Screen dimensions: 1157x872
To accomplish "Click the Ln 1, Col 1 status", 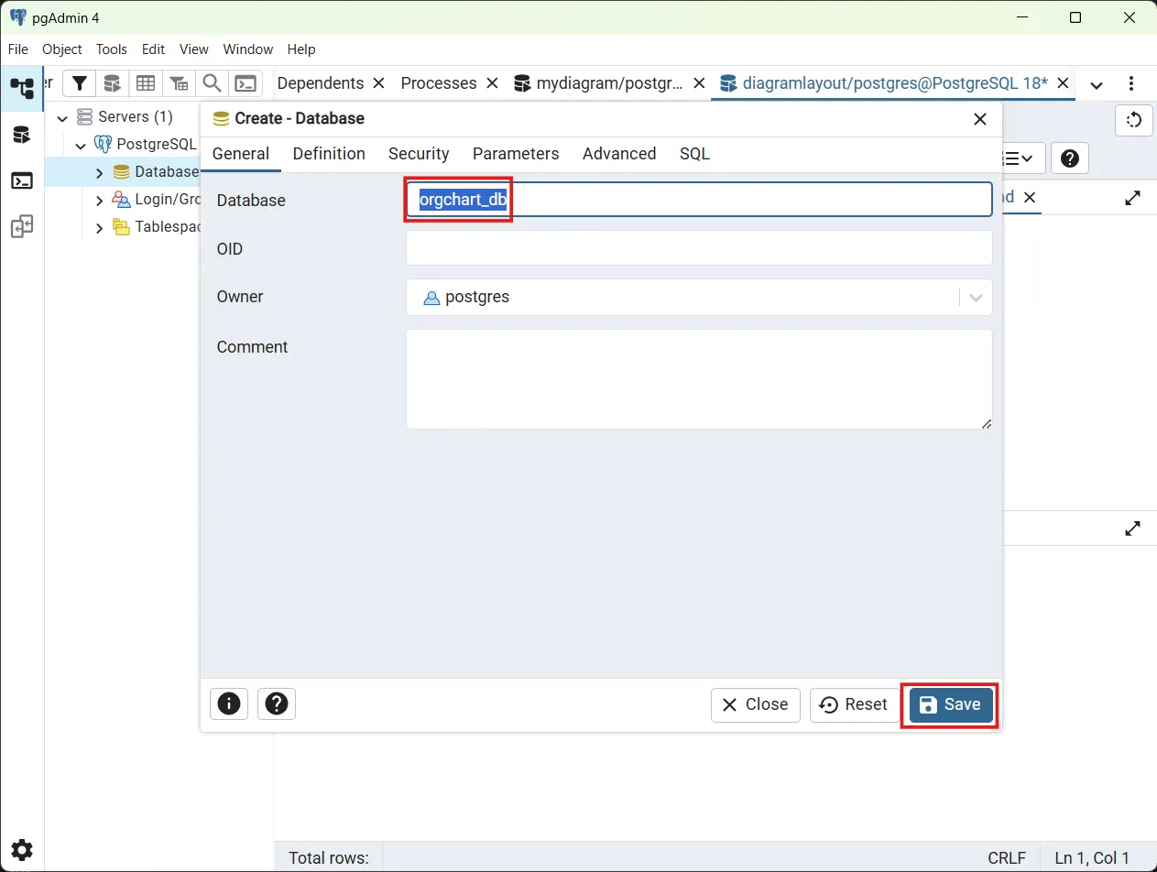I will pyautogui.click(x=1092, y=858).
